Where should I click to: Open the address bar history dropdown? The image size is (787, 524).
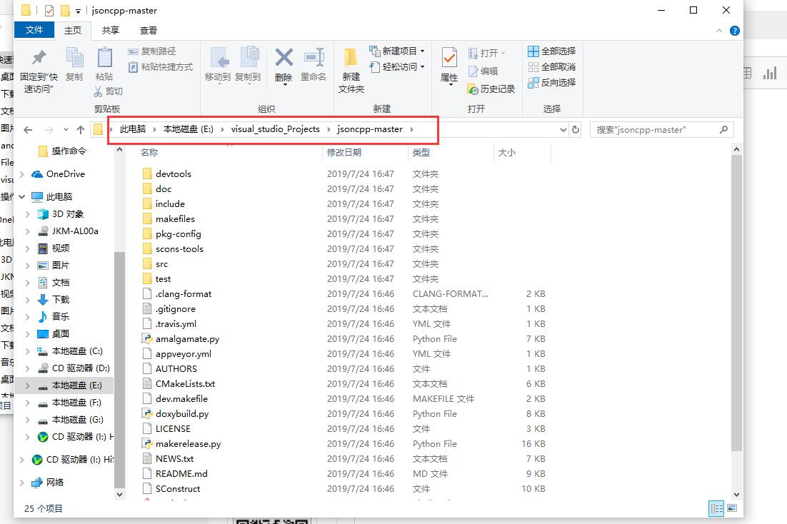563,130
